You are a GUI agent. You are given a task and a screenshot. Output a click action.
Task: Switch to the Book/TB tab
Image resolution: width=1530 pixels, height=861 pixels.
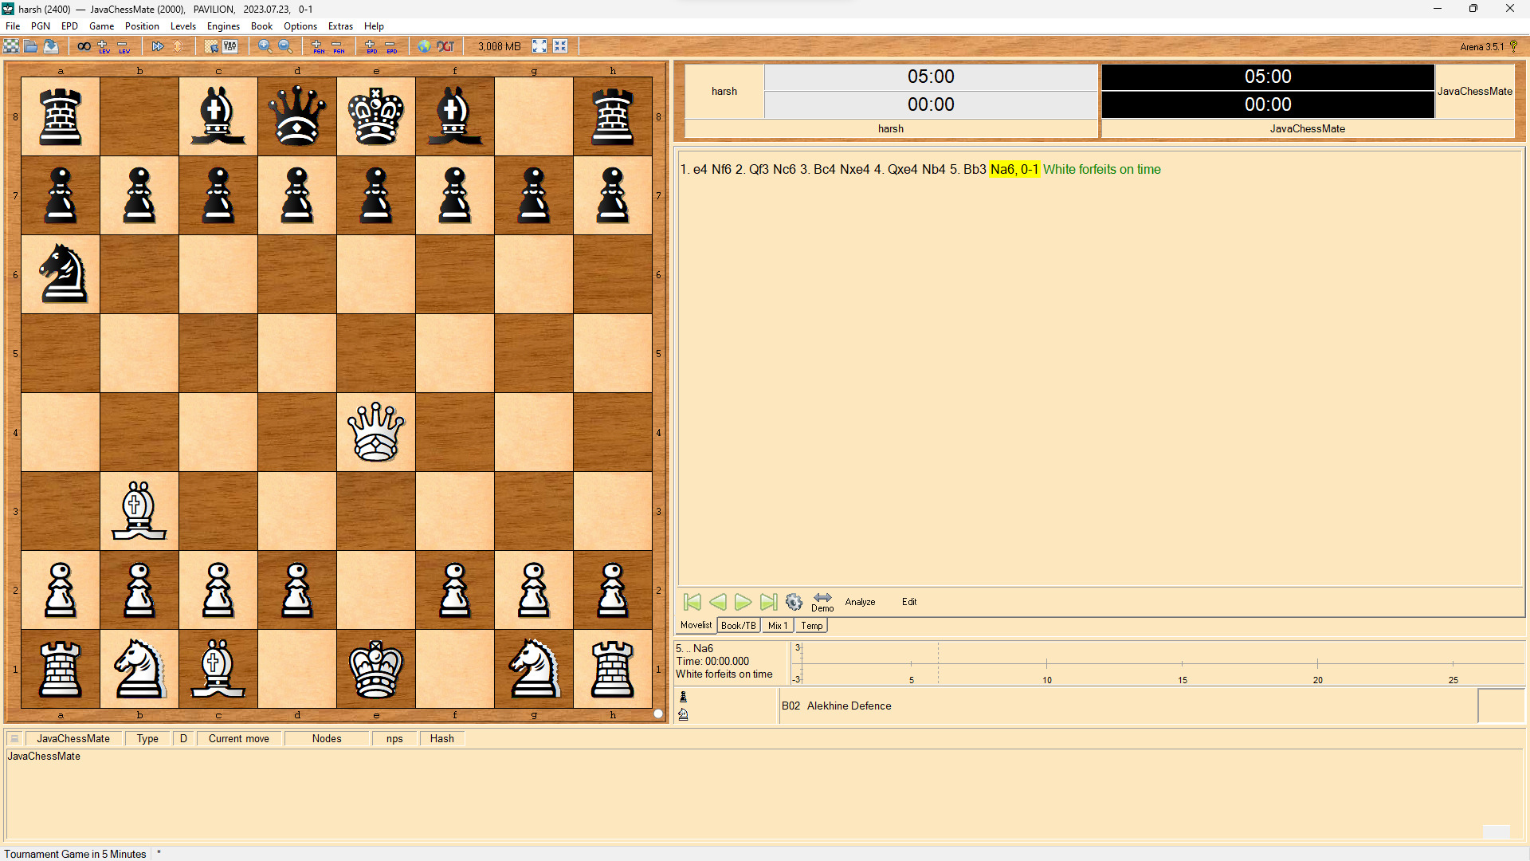738,626
